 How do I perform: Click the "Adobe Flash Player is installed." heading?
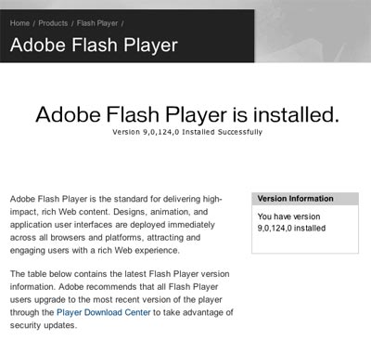coord(187,114)
